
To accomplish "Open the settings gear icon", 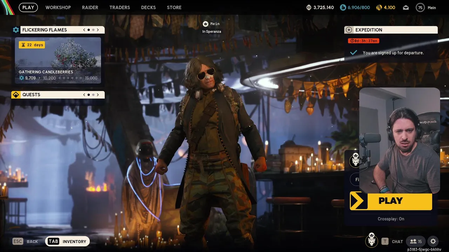I will pos(433,241).
